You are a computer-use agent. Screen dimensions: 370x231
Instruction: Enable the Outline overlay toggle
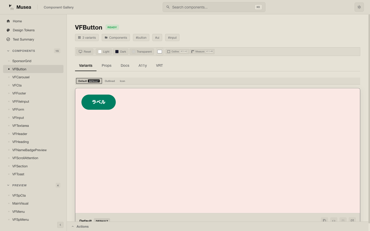pyautogui.click(x=177, y=52)
